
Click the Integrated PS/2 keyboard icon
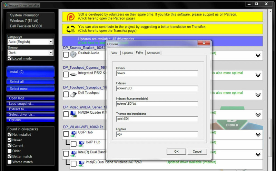(73, 74)
